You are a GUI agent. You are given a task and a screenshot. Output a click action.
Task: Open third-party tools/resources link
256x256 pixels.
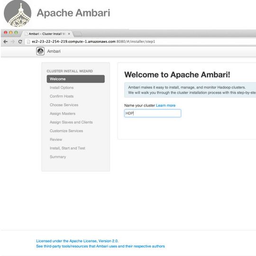pos(101,246)
